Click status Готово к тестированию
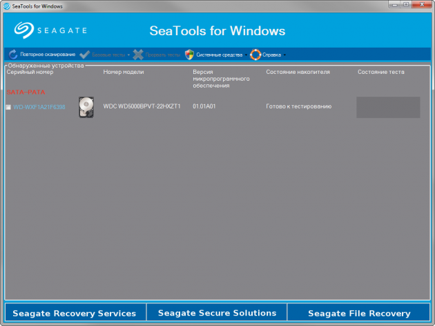435x326 pixels. click(299, 106)
